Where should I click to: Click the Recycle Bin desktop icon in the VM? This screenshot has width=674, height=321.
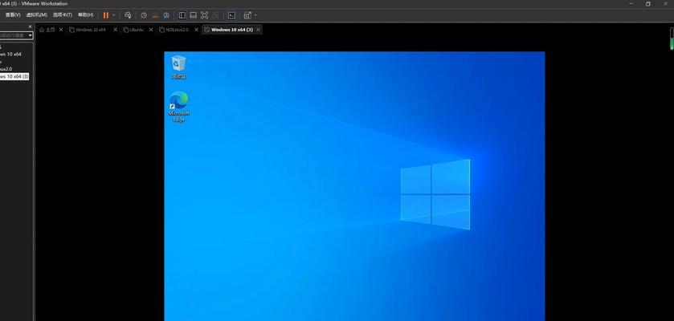(x=179, y=67)
